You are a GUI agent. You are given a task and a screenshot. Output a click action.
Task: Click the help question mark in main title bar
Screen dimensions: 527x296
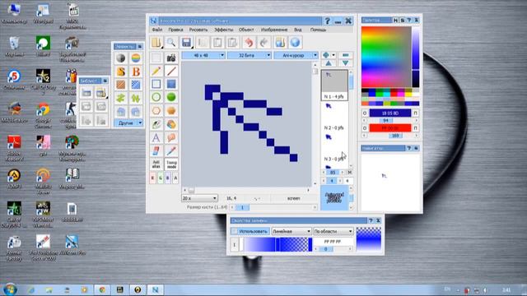(327, 21)
